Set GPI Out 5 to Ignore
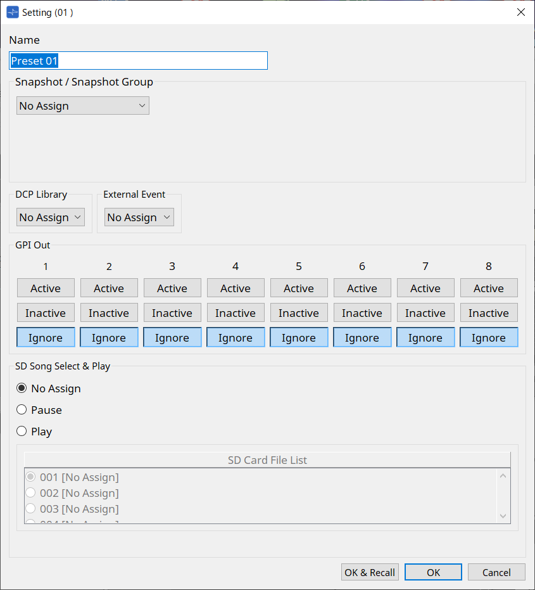Screen dimensions: 535x590 (298, 337)
